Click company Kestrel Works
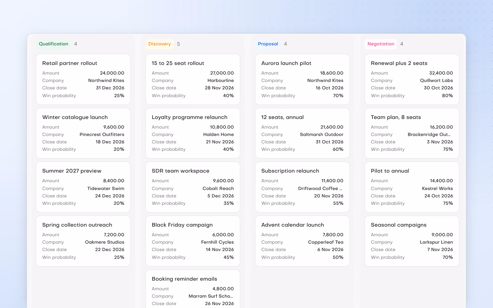 pyautogui.click(x=437, y=188)
